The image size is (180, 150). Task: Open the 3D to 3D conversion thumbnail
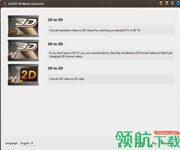tap(23, 50)
